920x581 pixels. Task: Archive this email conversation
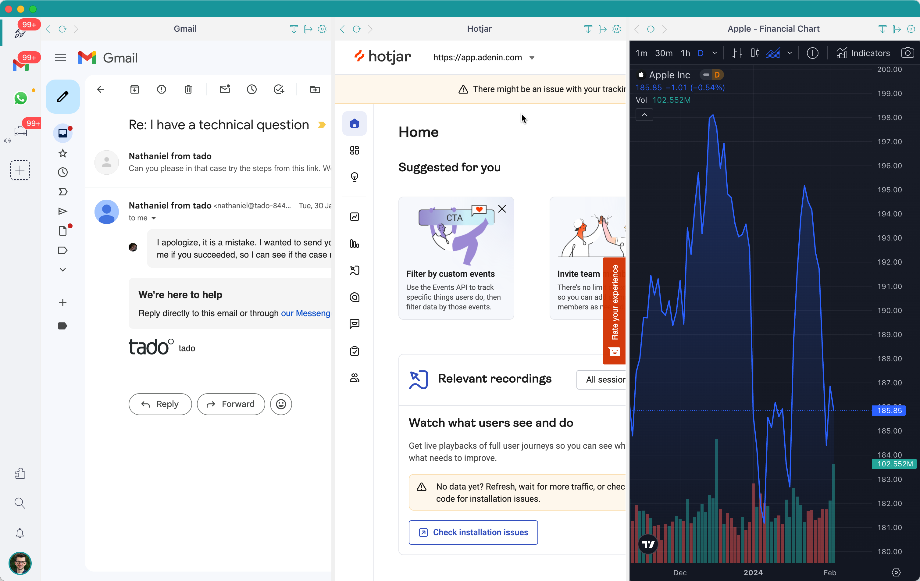(135, 89)
